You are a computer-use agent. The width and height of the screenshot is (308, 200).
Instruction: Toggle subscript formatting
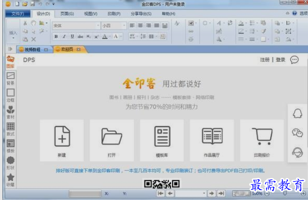[88, 36]
